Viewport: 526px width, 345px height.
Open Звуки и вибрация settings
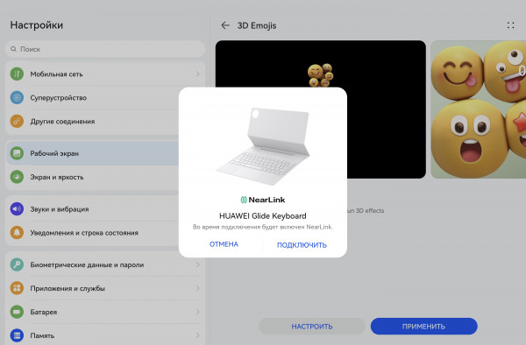pyautogui.click(x=92, y=209)
